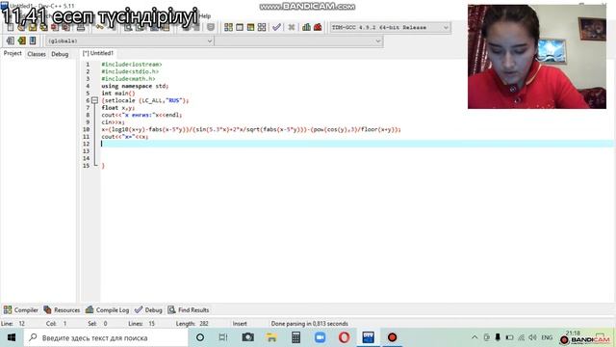
Task: Click line number 15 in the gutter
Action: tap(86, 166)
